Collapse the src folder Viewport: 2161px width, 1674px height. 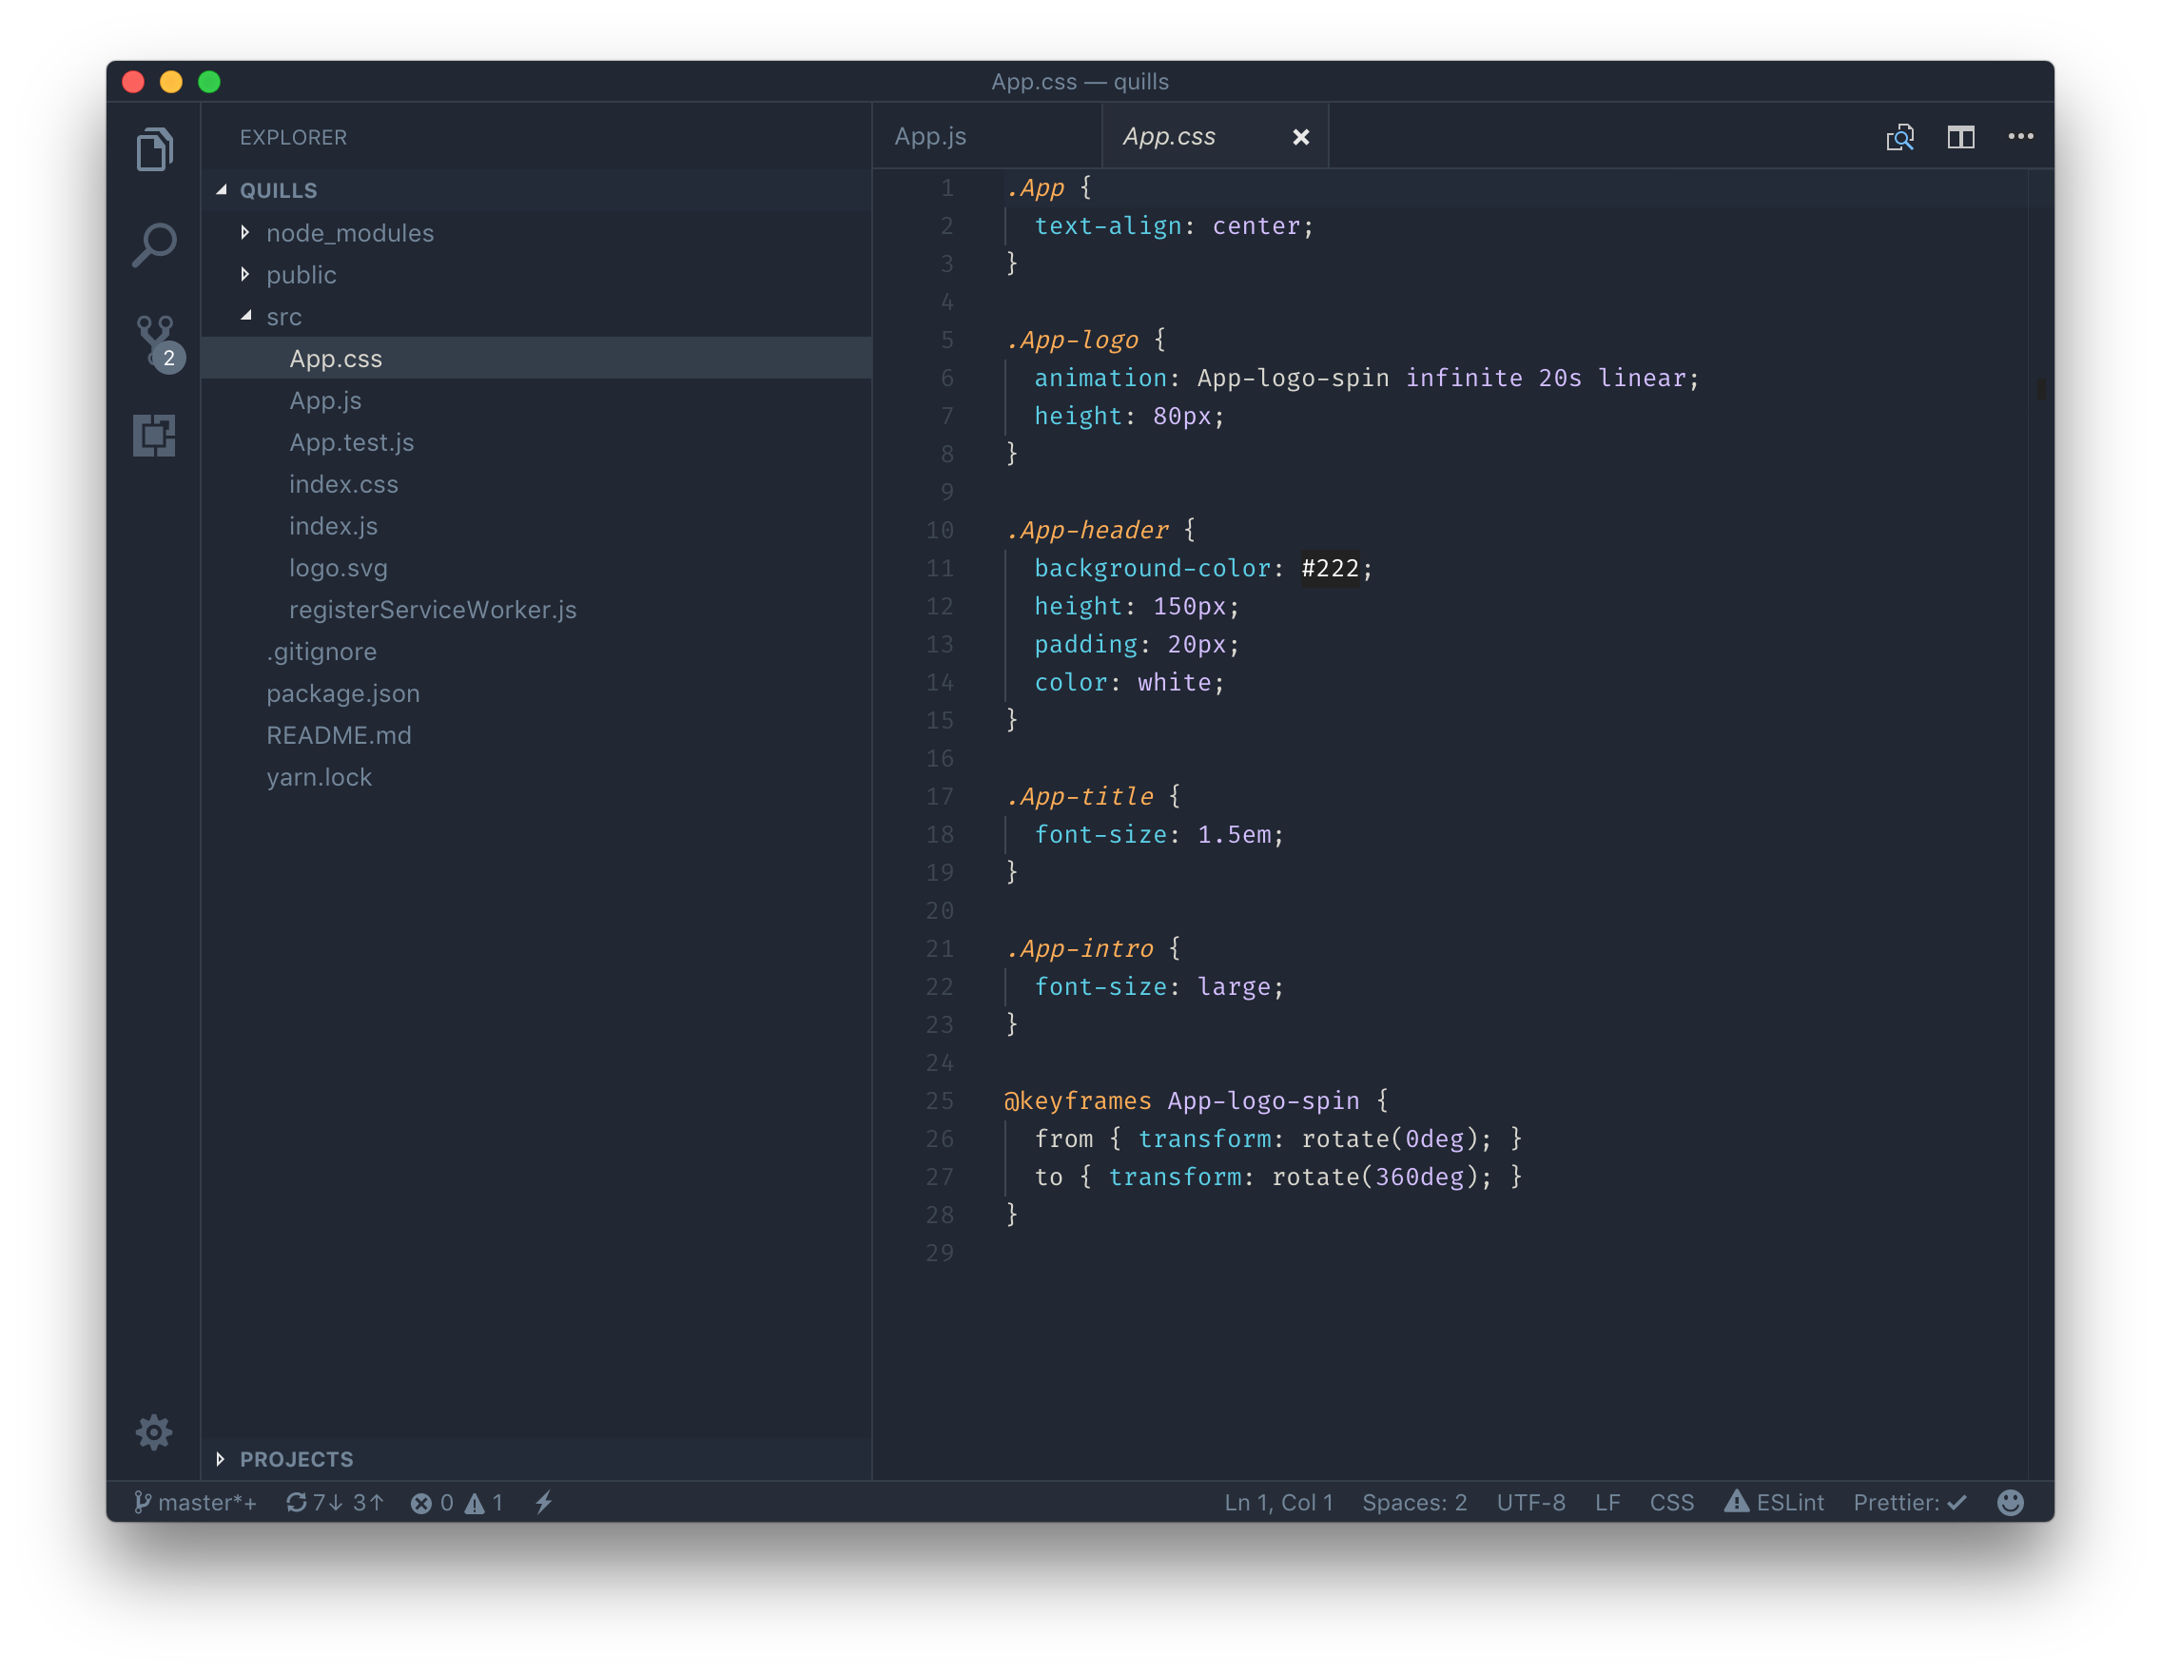click(x=283, y=317)
